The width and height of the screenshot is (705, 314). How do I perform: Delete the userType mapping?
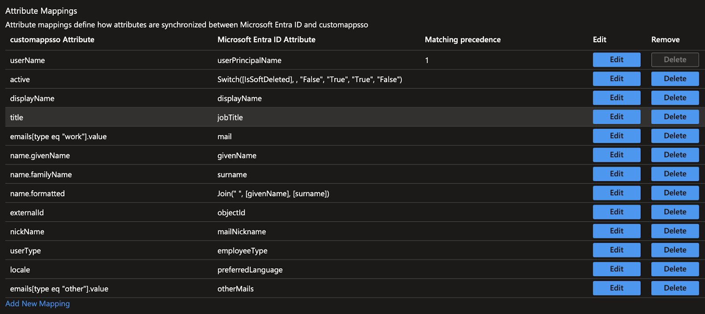pyautogui.click(x=675, y=250)
